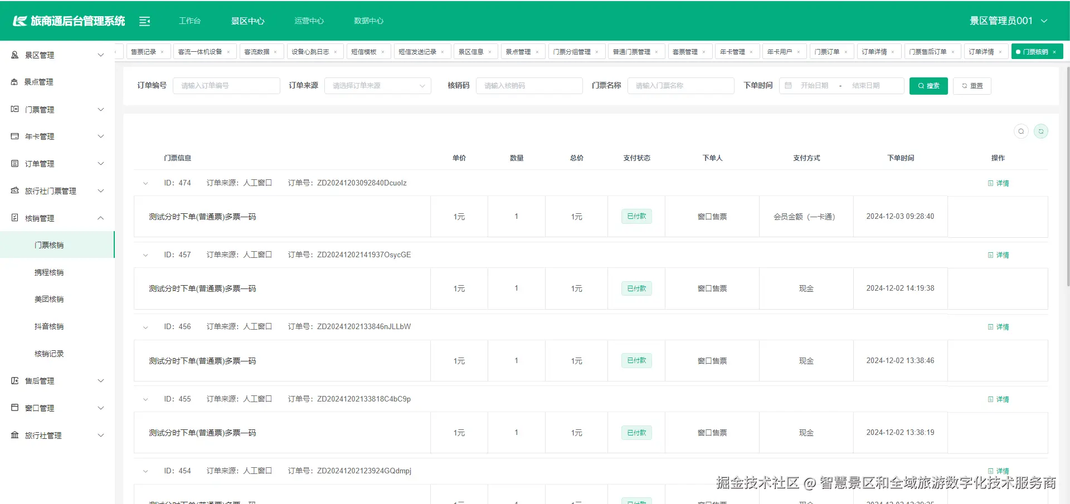1070x504 pixels.
Task: Expand order ID 474 details with its chevron
Action: pos(145,183)
